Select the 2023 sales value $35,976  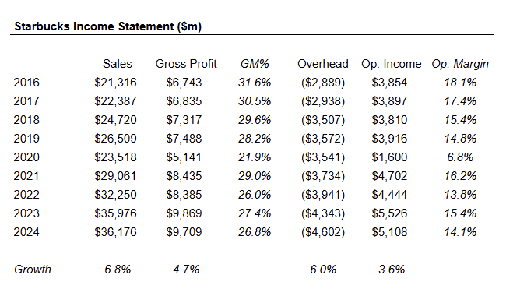coord(115,213)
